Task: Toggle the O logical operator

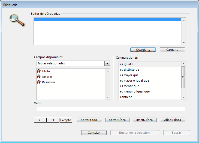Action: [x=53, y=120]
